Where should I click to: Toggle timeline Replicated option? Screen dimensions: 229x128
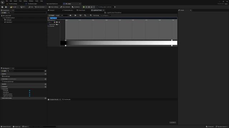(x=86, y=15)
